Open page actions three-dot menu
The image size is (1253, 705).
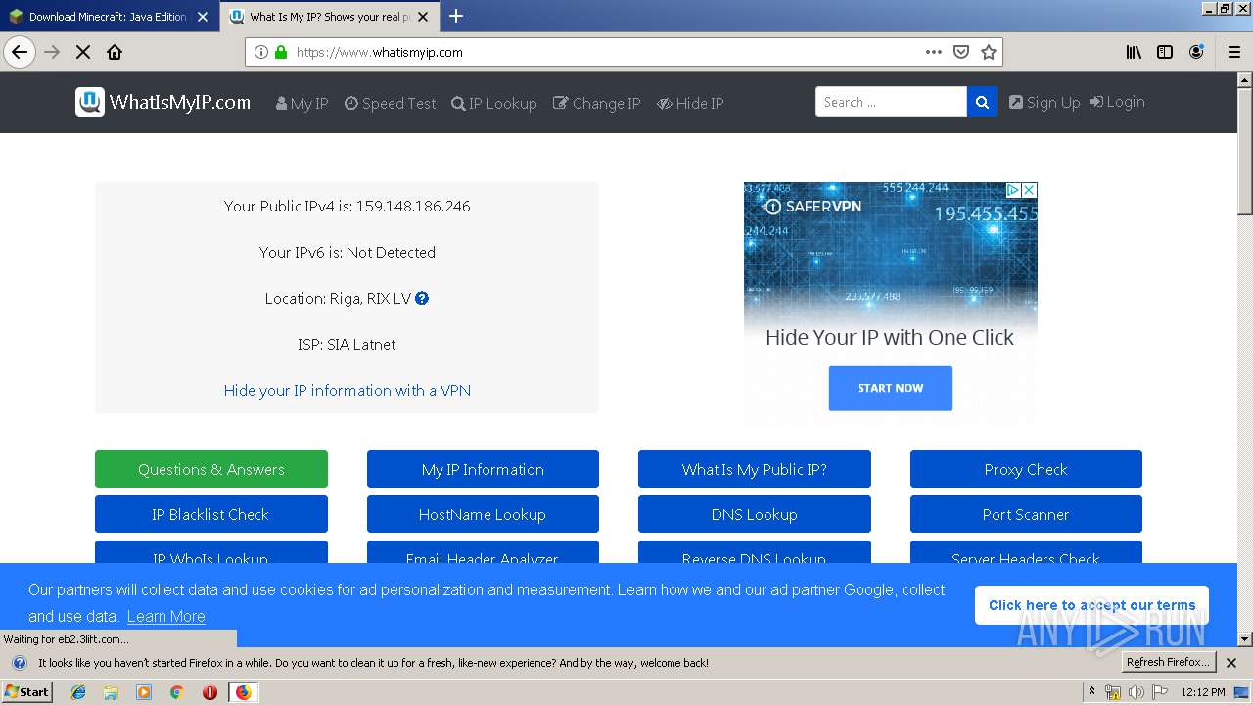933,52
